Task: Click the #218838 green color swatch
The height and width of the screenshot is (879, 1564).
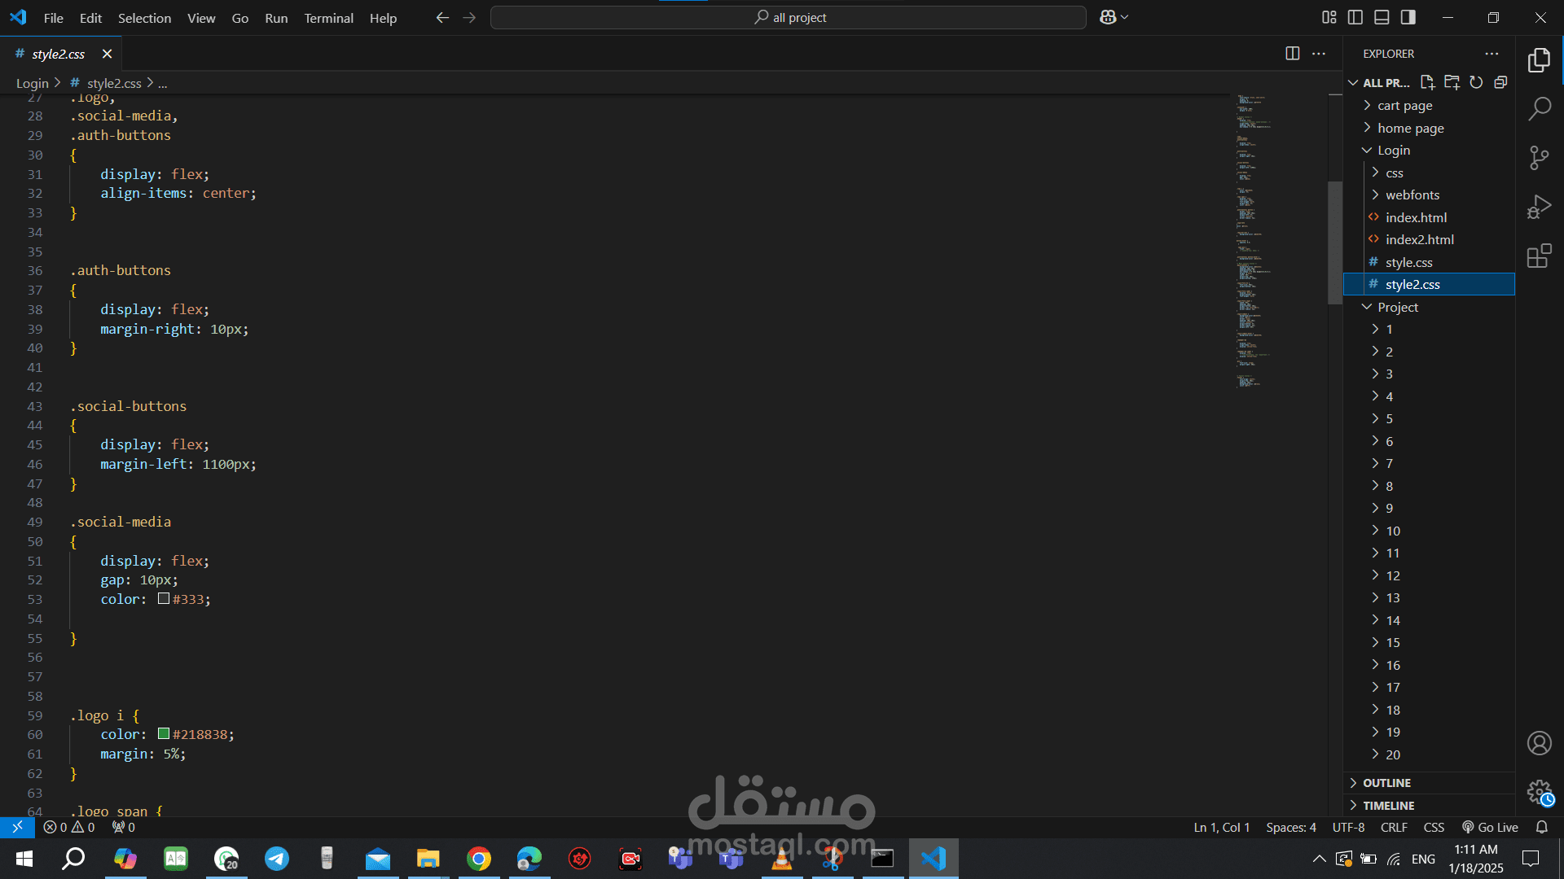Action: (164, 734)
